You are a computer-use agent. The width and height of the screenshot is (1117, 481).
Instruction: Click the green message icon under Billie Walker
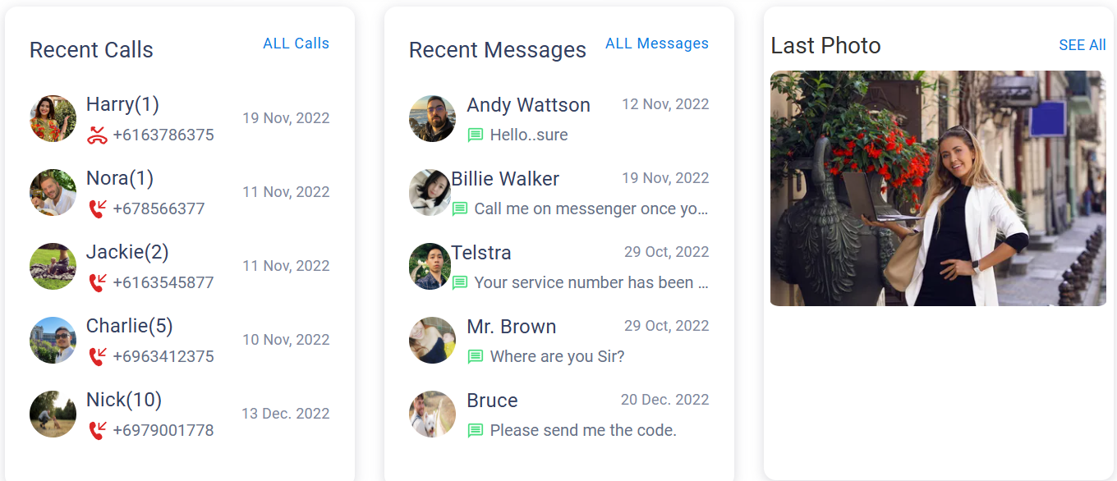coord(460,209)
